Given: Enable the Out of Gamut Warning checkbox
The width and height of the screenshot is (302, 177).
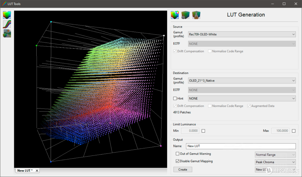Looking at the screenshot, I should click(x=178, y=154).
